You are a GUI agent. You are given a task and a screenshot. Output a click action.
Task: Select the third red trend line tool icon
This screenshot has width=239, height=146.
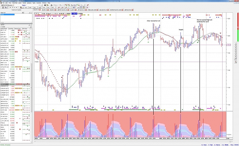coord(67,7)
